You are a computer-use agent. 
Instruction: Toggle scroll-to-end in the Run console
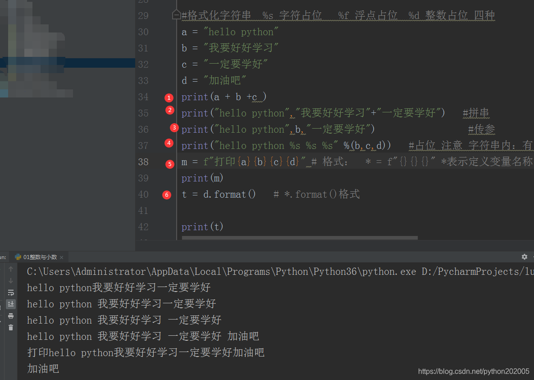(11, 304)
